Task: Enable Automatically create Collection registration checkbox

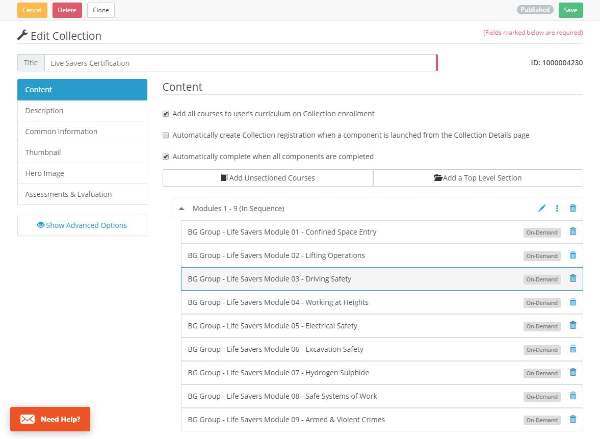Action: pyautogui.click(x=166, y=135)
